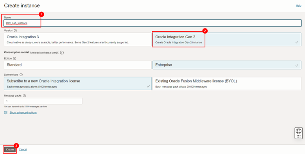Open the Help link
305x154 pixels.
(x=298, y=5)
